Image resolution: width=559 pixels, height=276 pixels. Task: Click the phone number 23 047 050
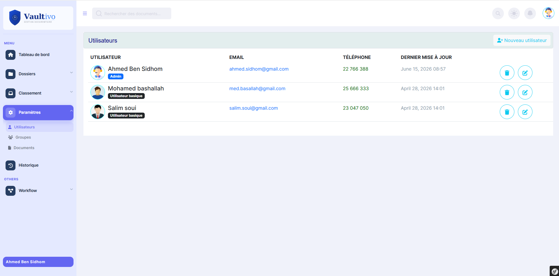(356, 108)
